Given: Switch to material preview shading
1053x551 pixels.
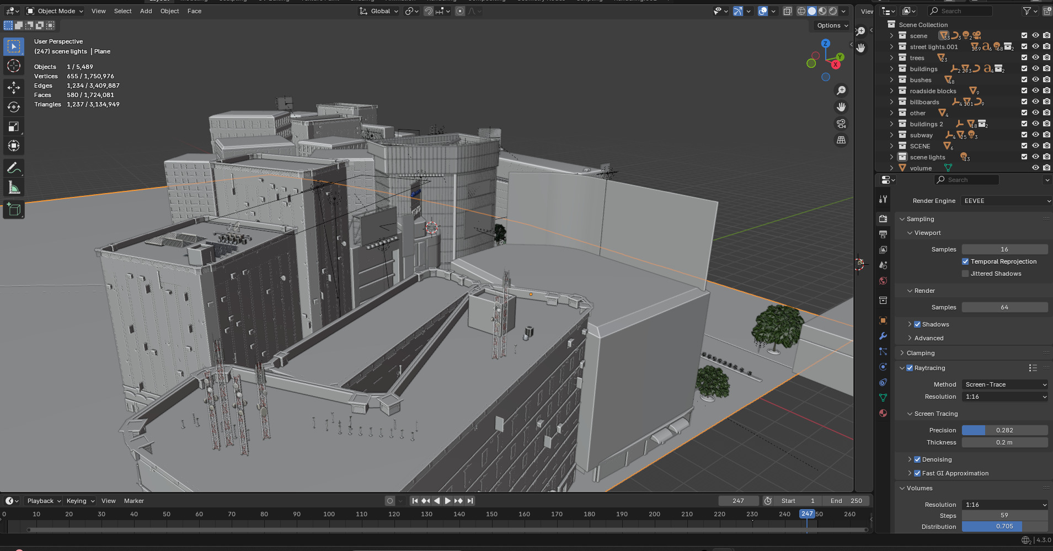Looking at the screenshot, I should tap(822, 11).
